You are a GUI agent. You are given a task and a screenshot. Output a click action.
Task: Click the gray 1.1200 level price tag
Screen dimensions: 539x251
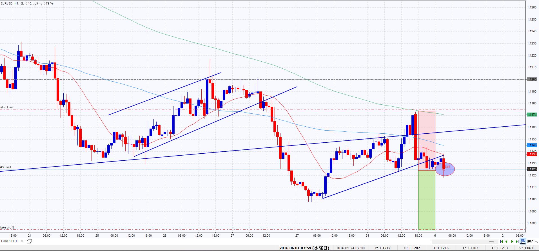(532, 79)
